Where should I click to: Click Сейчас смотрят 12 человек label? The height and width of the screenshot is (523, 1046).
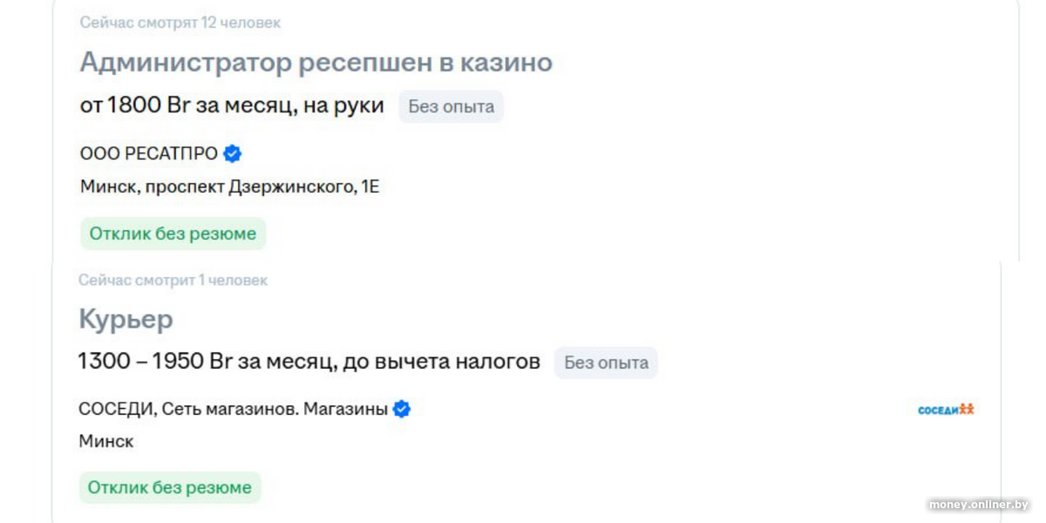coord(180,23)
